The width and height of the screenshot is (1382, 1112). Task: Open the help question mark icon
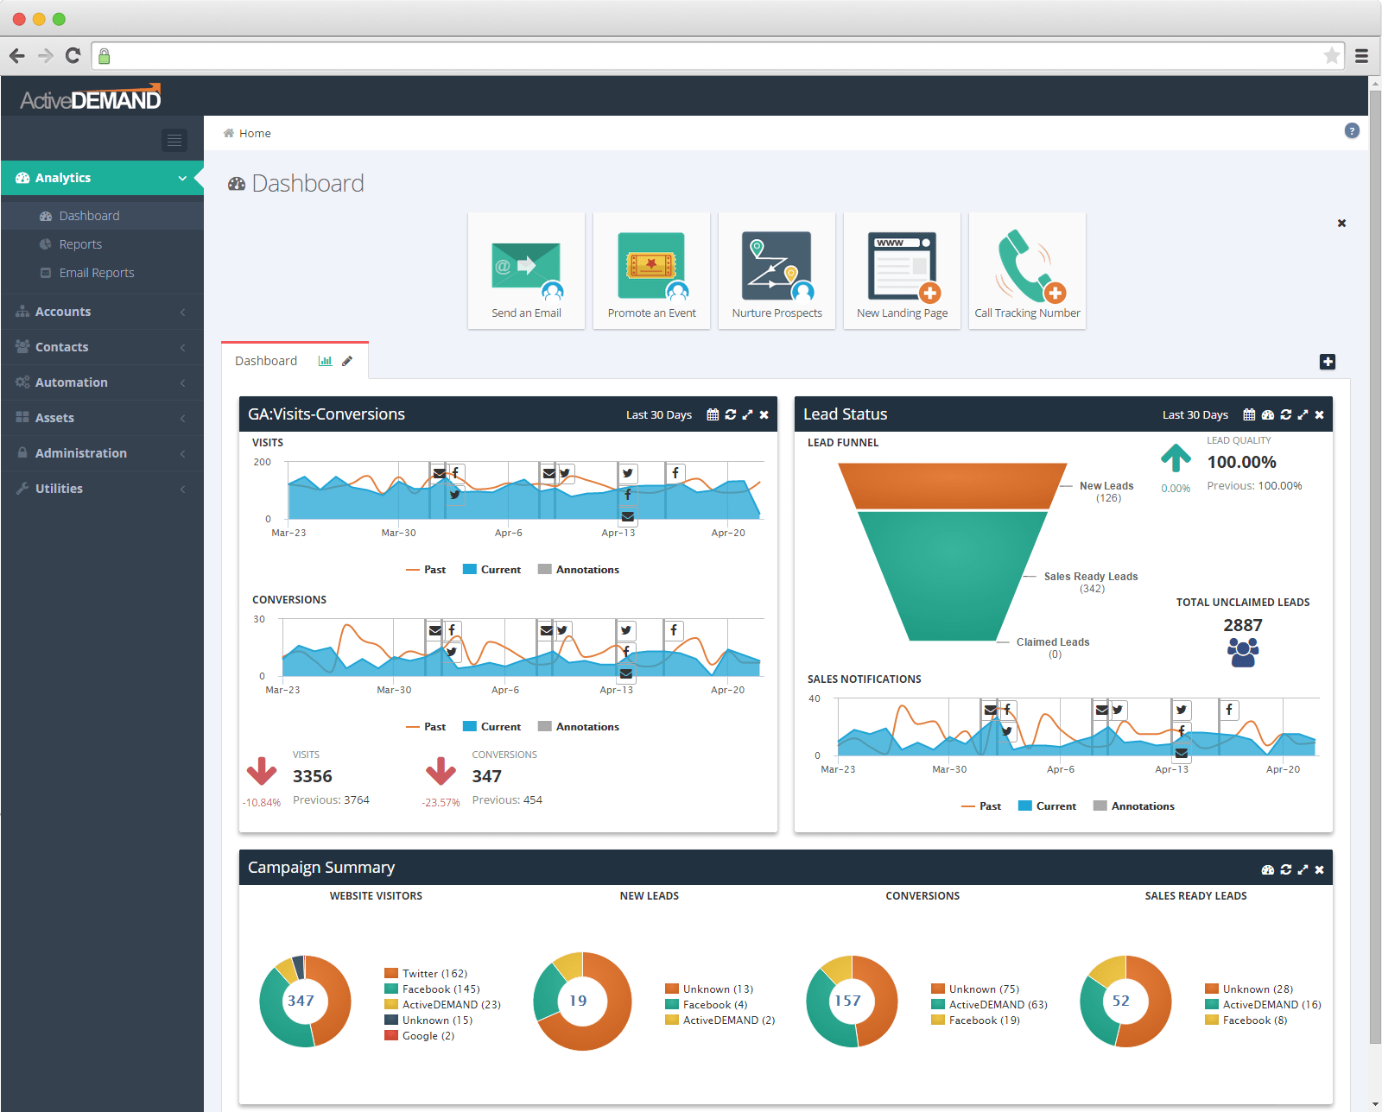point(1352,130)
